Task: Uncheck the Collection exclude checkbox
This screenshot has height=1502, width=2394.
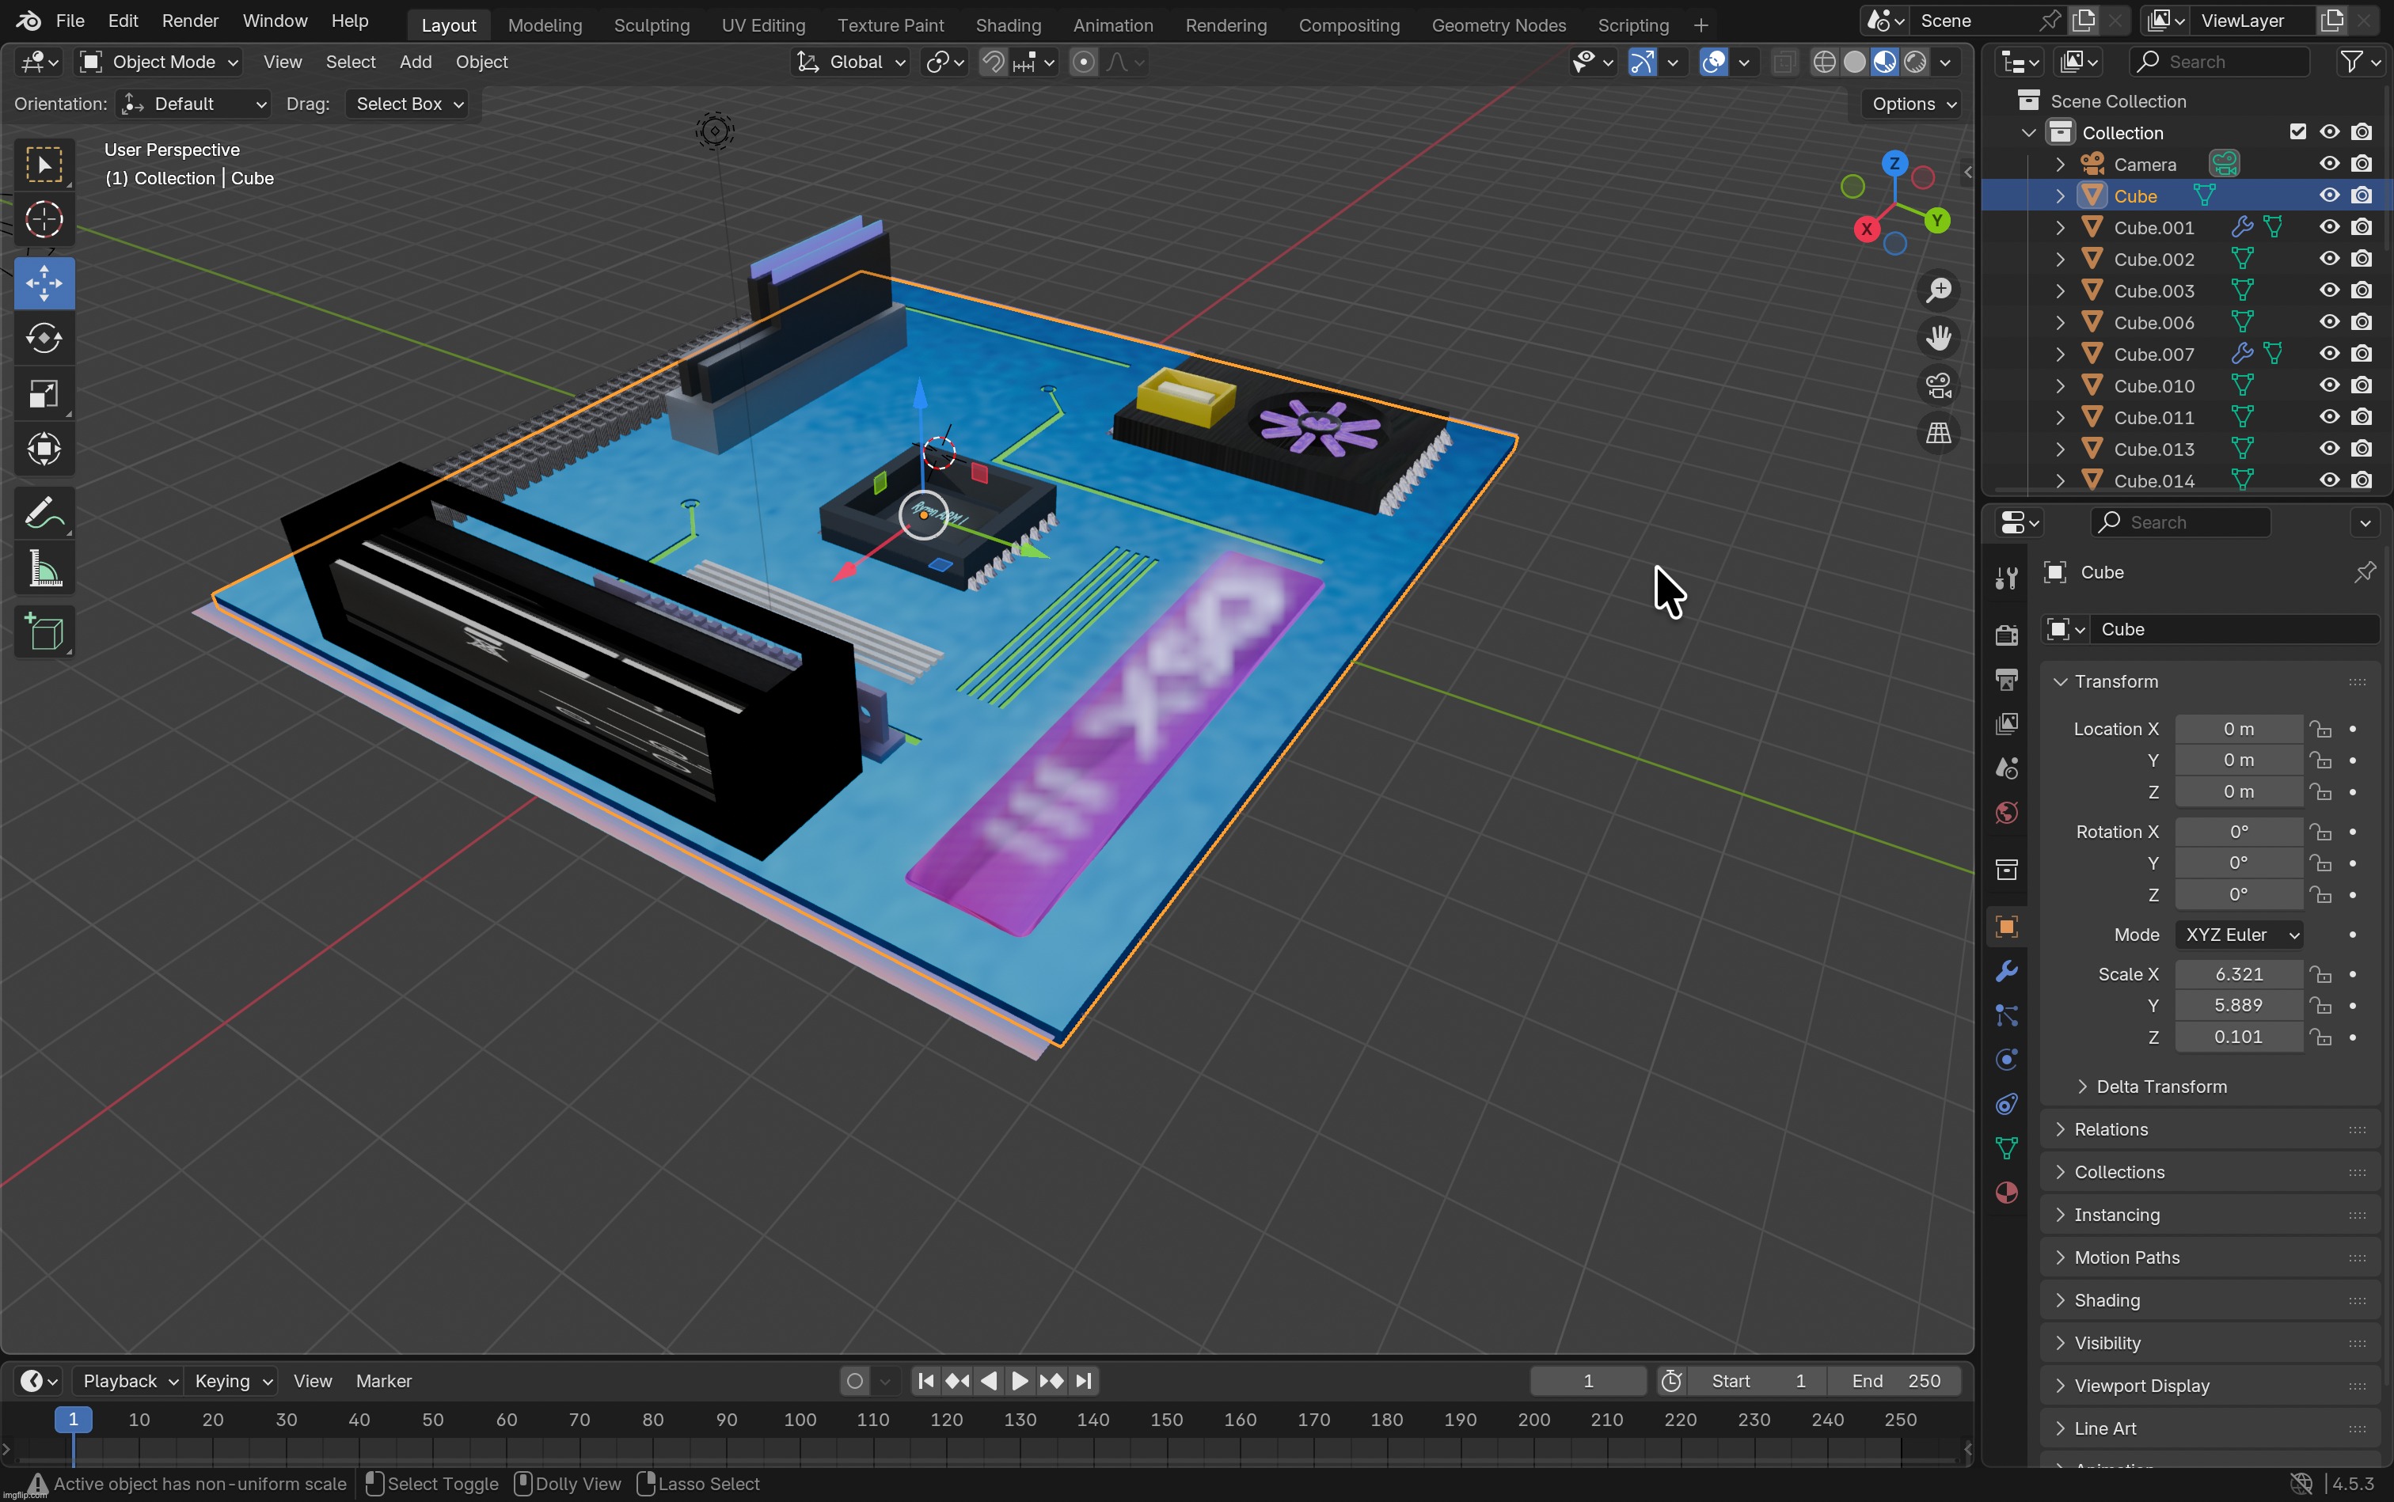Action: click(2297, 132)
